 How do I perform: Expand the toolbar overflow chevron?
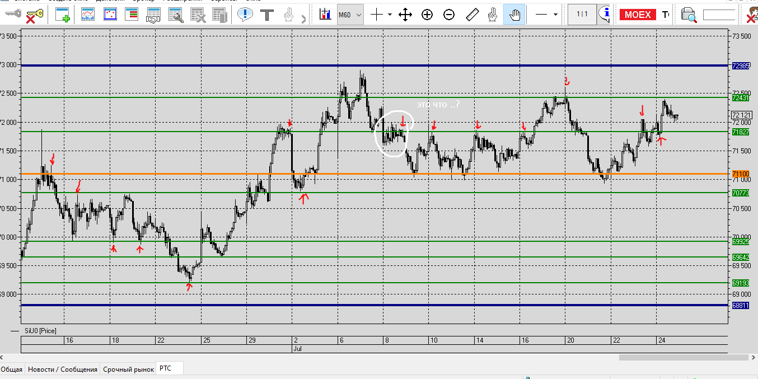(305, 19)
